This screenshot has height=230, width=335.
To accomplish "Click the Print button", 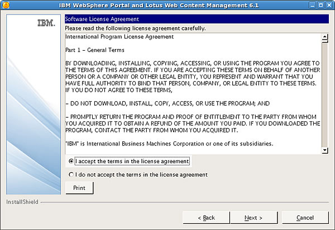I will coord(79,188).
